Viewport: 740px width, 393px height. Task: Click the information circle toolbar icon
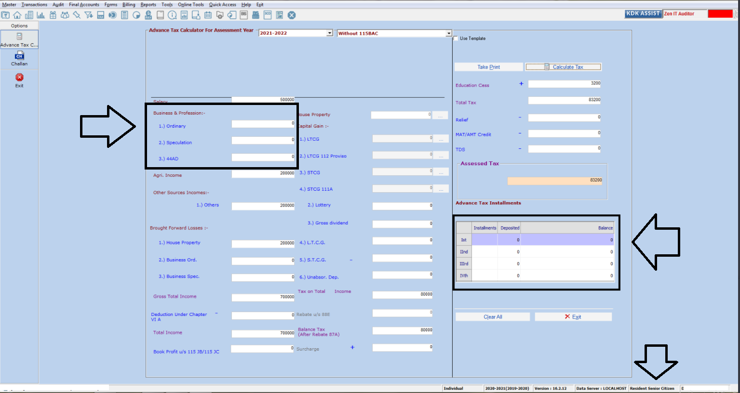(x=172, y=15)
